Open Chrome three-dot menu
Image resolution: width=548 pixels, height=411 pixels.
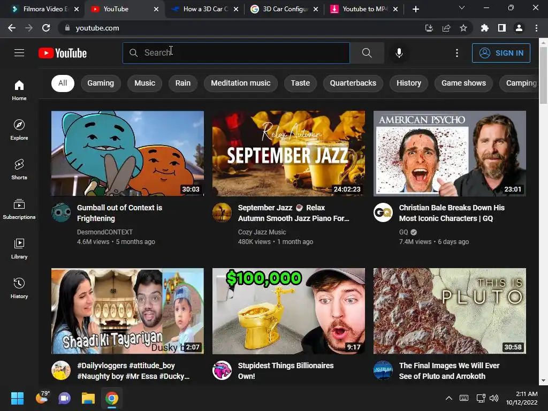536,28
